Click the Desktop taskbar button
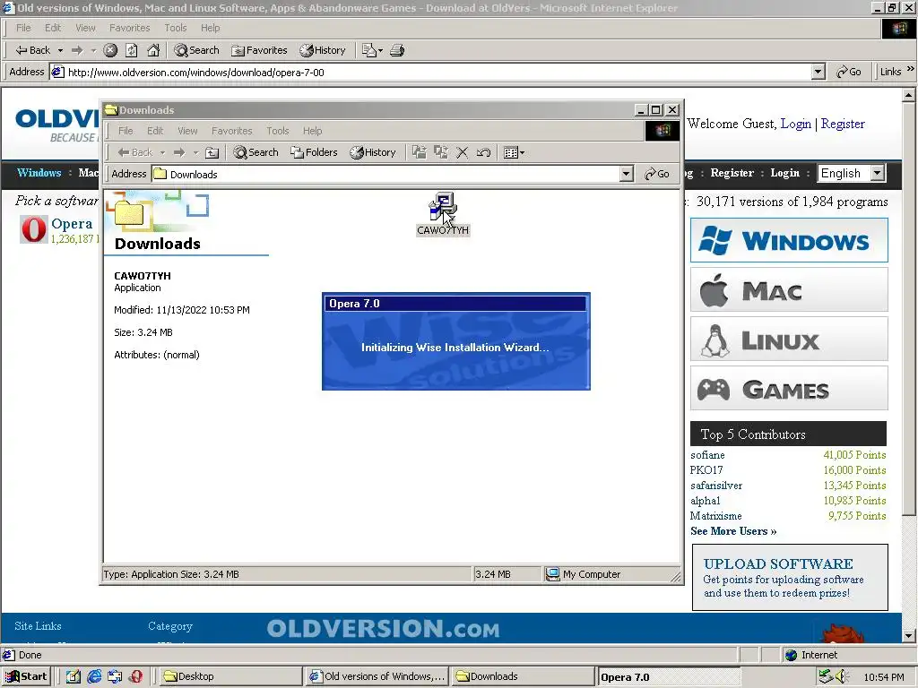 (230, 676)
